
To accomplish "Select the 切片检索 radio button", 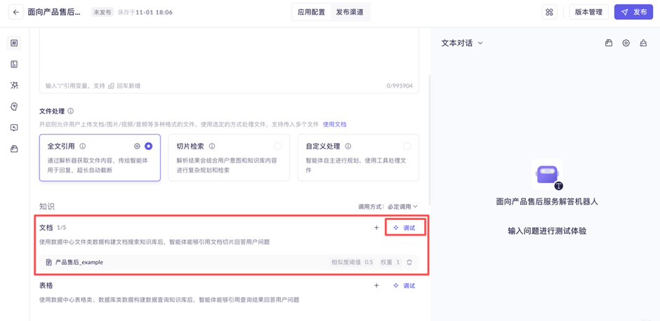I will click(x=278, y=146).
